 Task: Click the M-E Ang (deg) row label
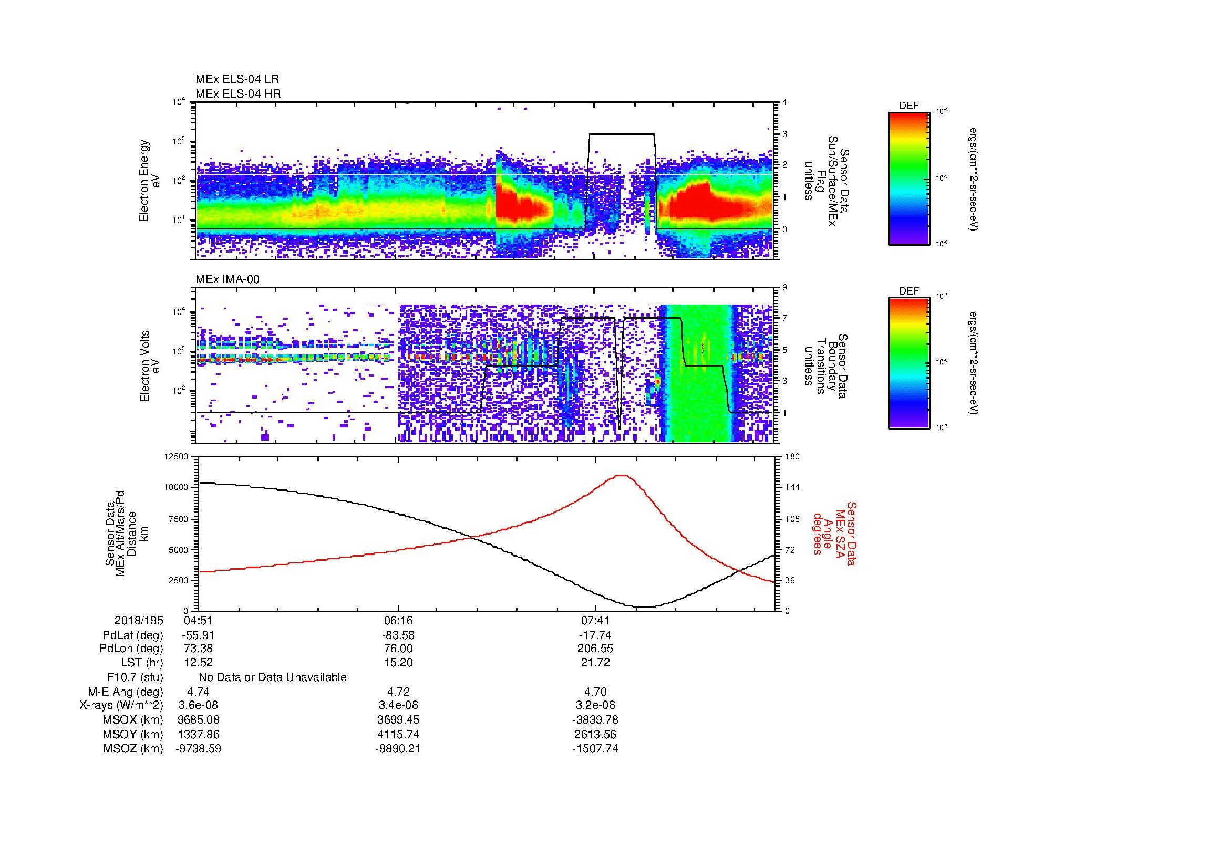tap(125, 692)
